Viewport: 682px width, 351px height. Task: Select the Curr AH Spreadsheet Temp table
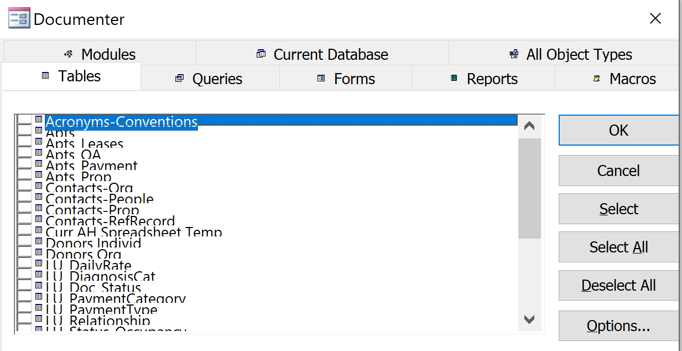point(134,231)
